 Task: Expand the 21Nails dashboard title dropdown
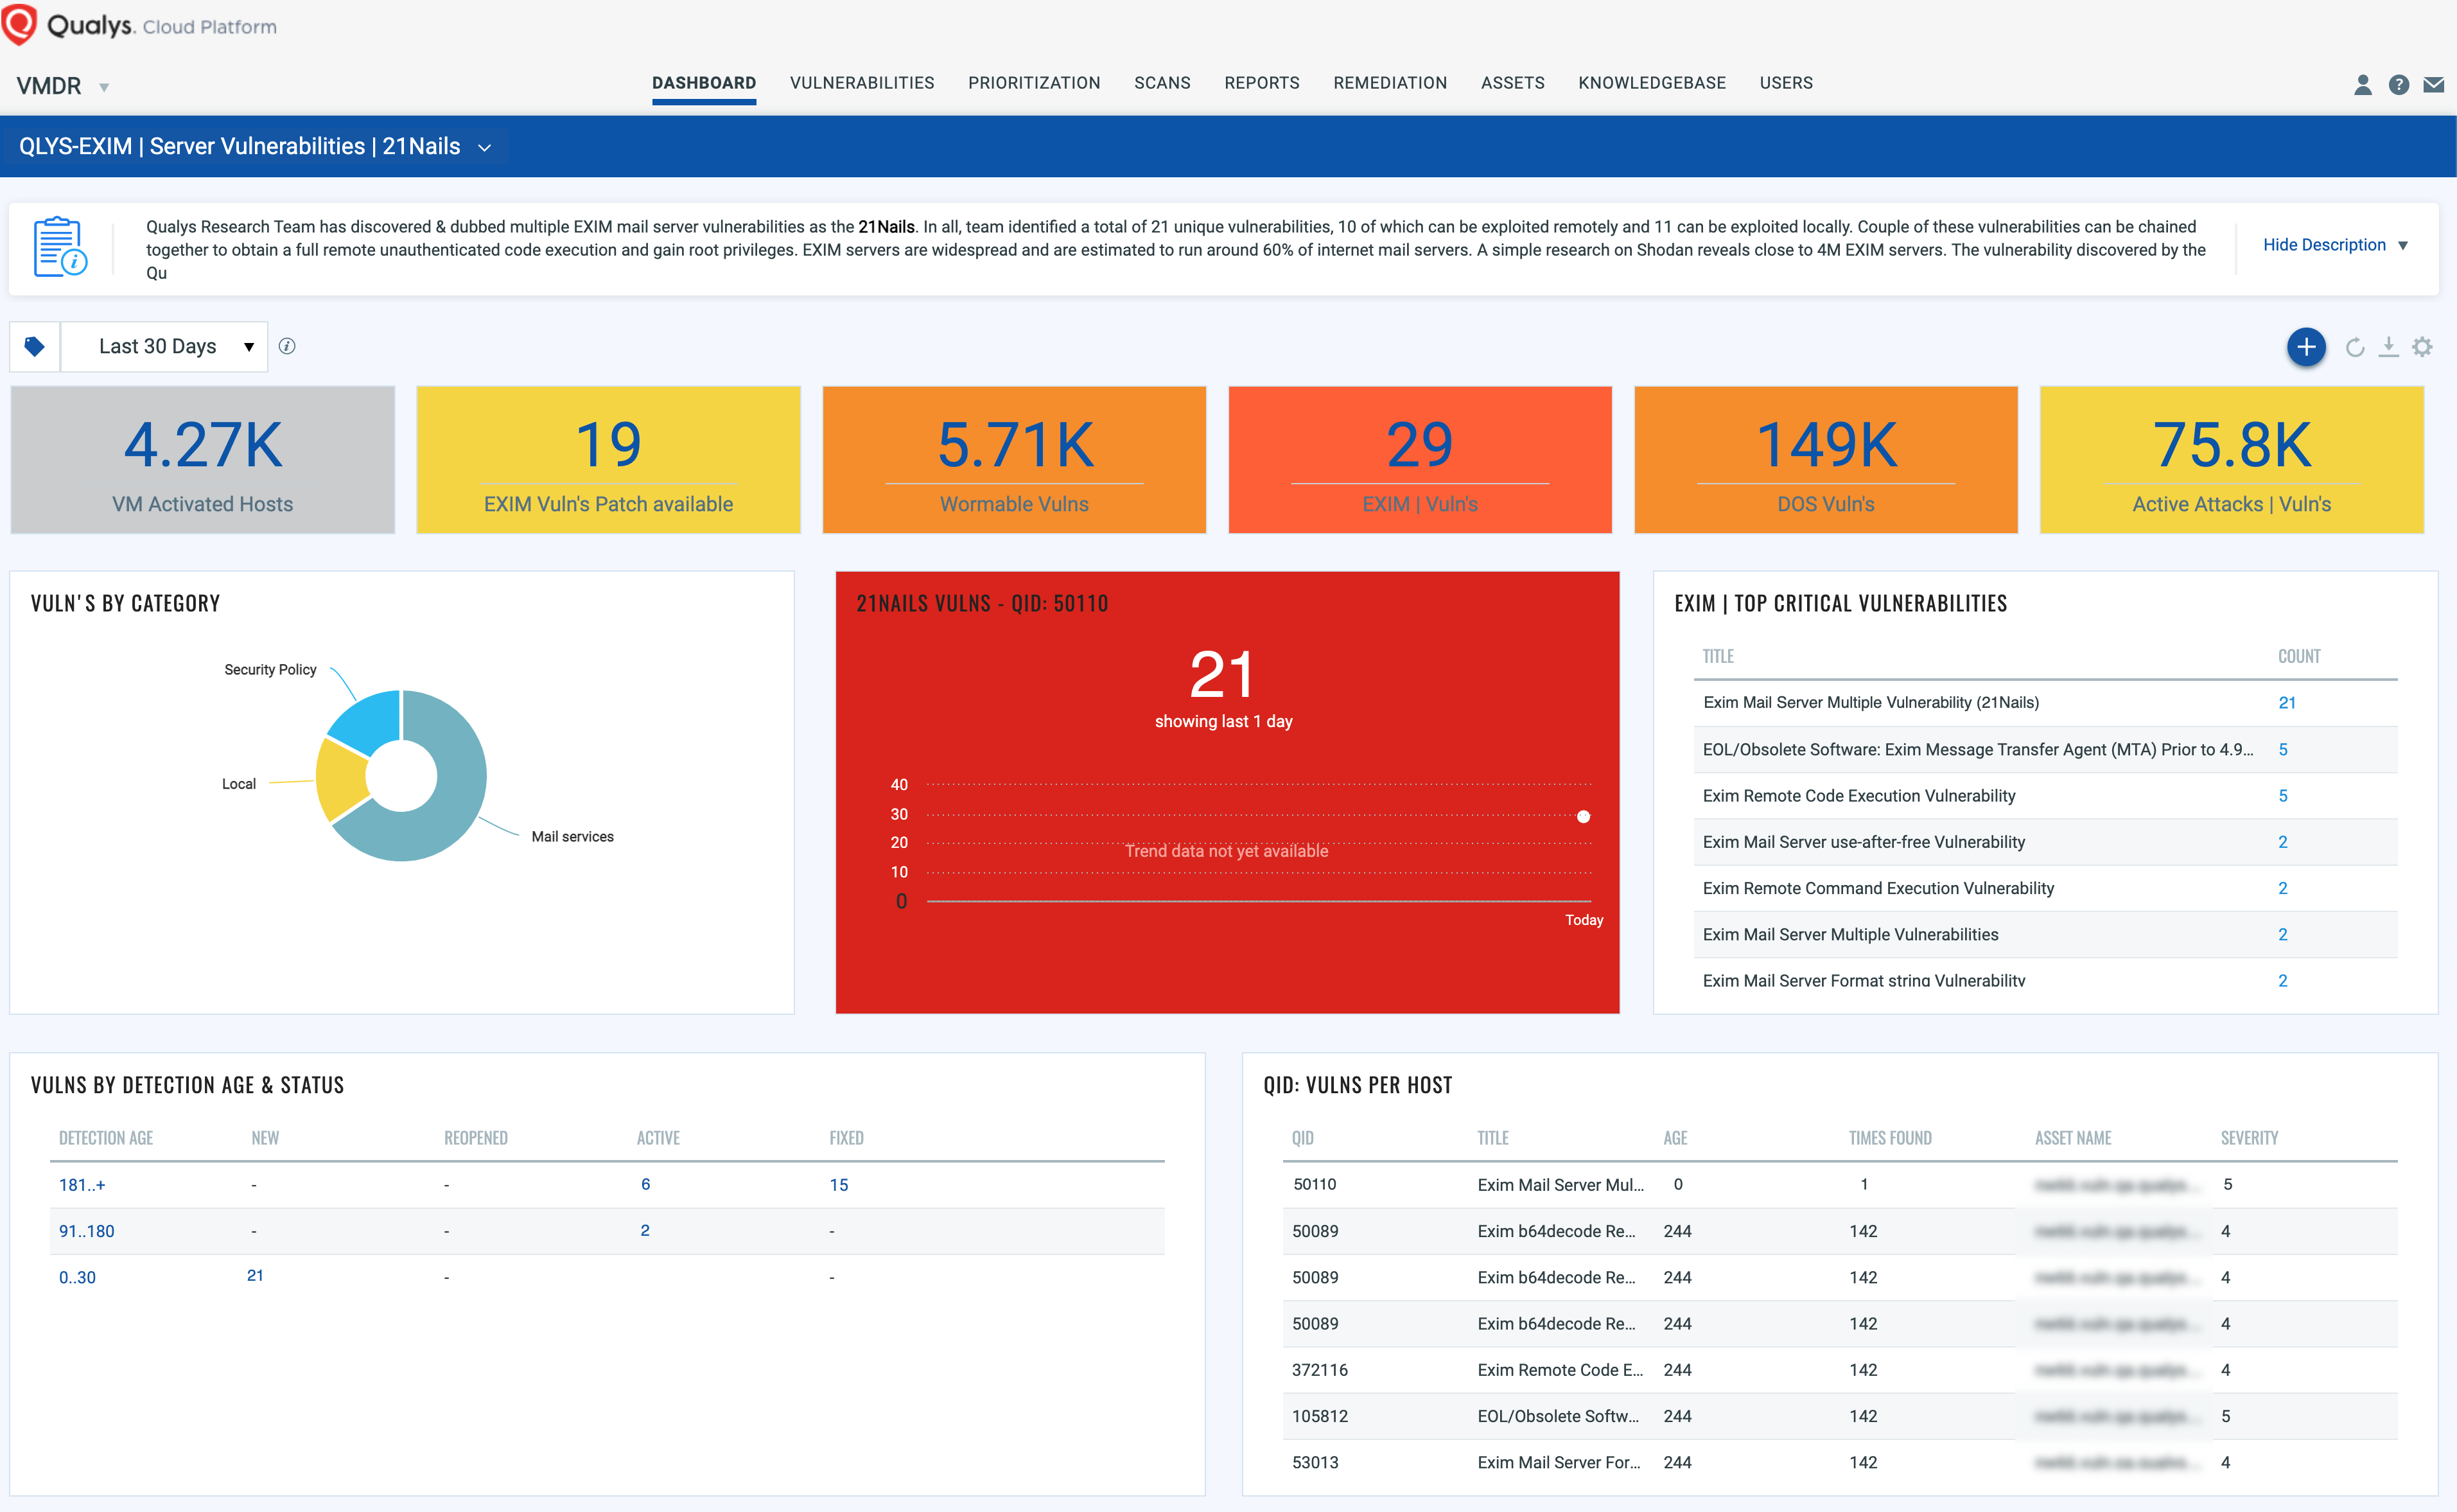tap(485, 147)
